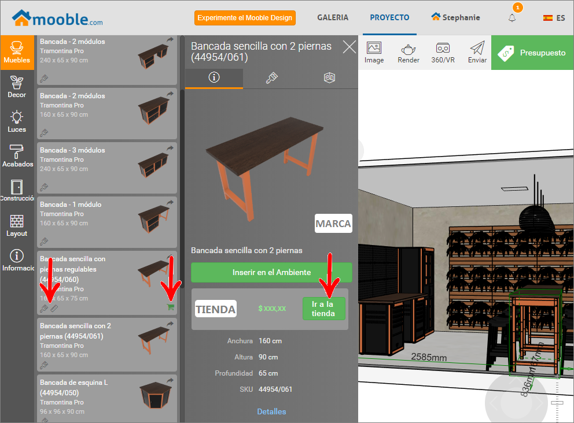The width and height of the screenshot is (574, 423).
Task: Open the Acabados finishes category
Action: click(x=17, y=156)
